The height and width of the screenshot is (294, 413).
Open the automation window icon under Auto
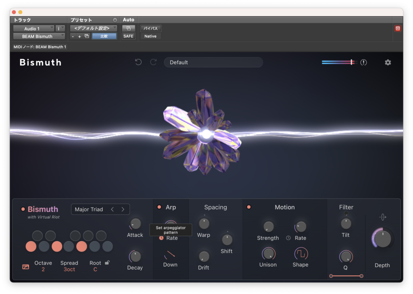click(x=129, y=29)
